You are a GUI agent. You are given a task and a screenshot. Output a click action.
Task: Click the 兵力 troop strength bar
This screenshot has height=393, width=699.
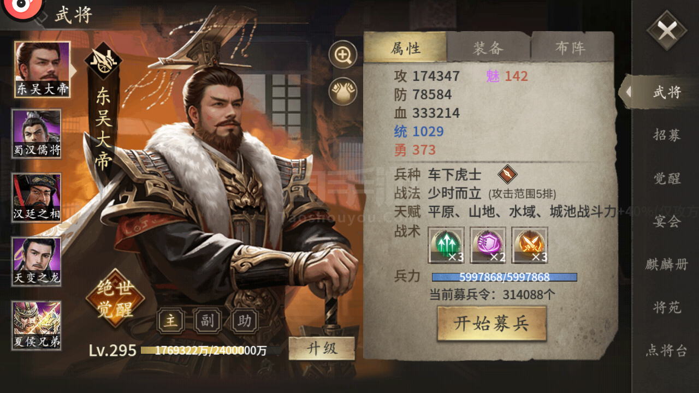click(x=504, y=277)
